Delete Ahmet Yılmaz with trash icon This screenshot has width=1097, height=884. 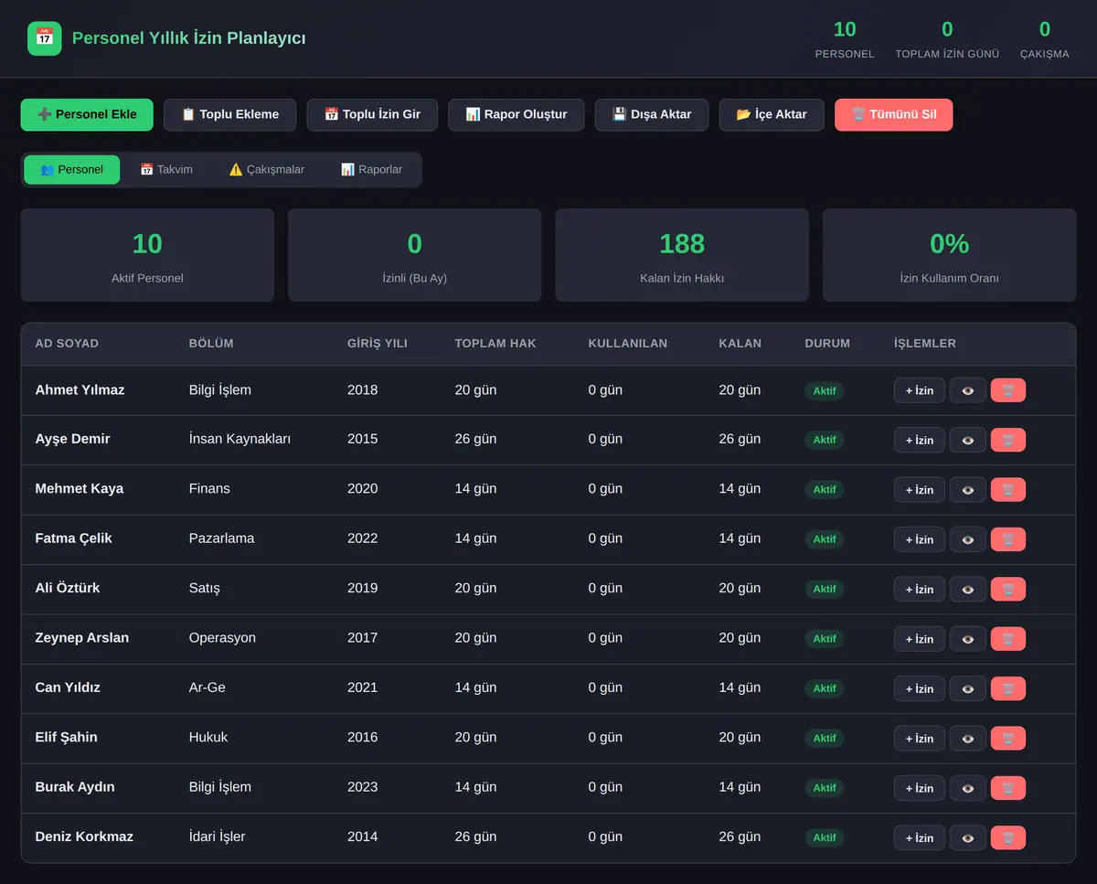tap(1007, 390)
